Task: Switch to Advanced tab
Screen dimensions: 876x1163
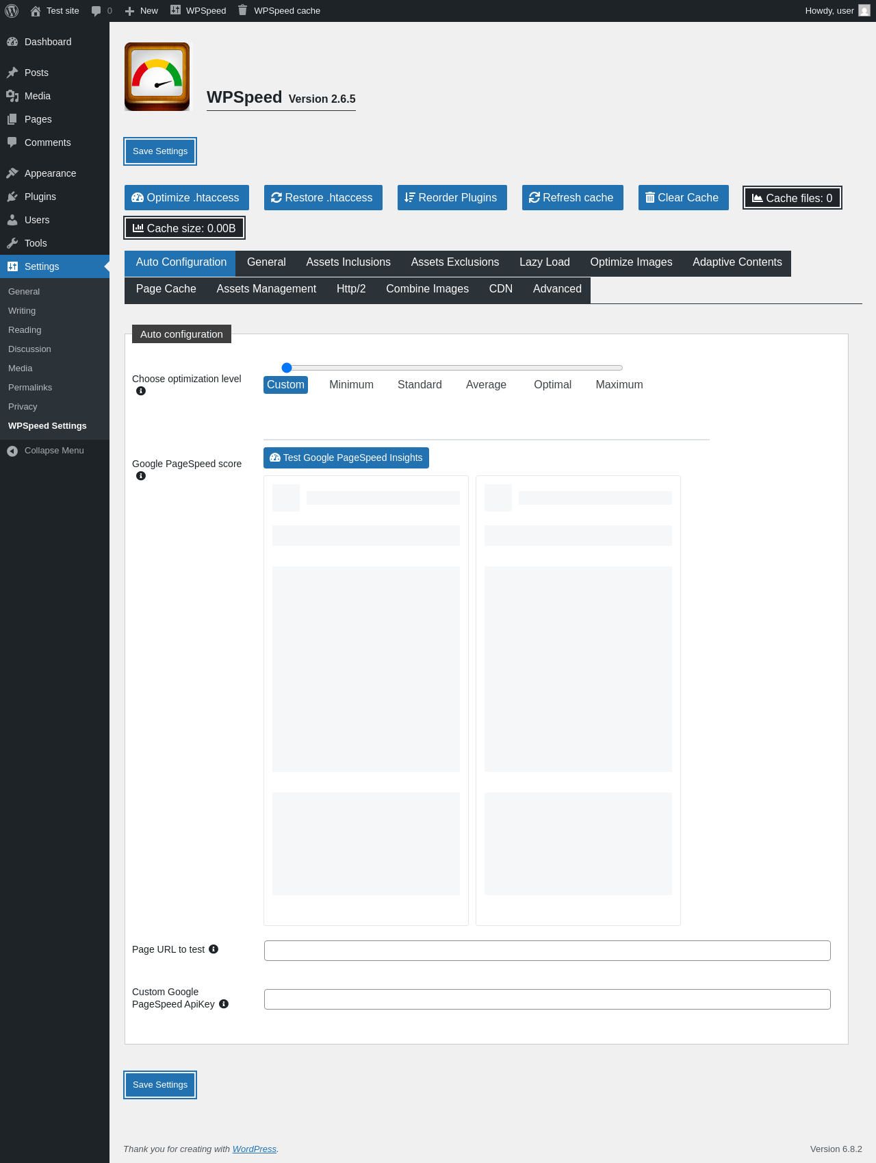Action: pyautogui.click(x=557, y=289)
